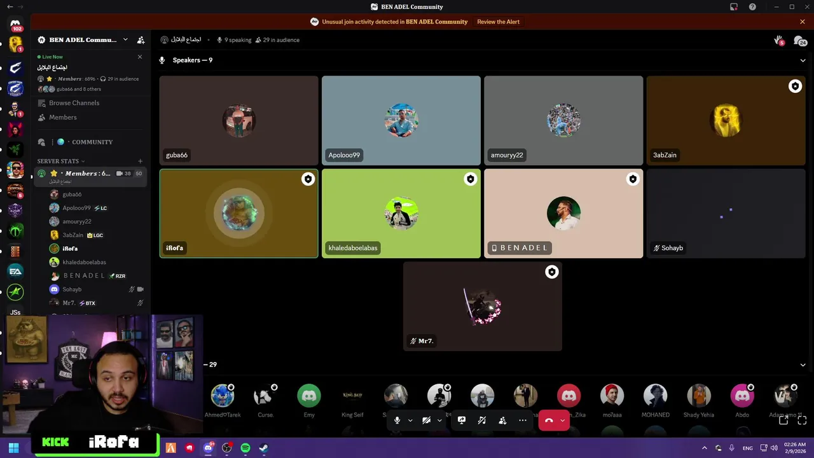Open dropdown arrow next to hang-up button
The height and width of the screenshot is (458, 814).
(x=563, y=420)
